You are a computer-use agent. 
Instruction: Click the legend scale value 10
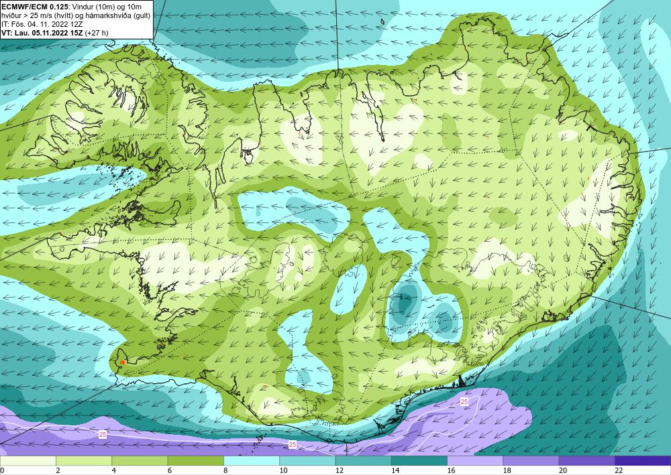[283, 470]
